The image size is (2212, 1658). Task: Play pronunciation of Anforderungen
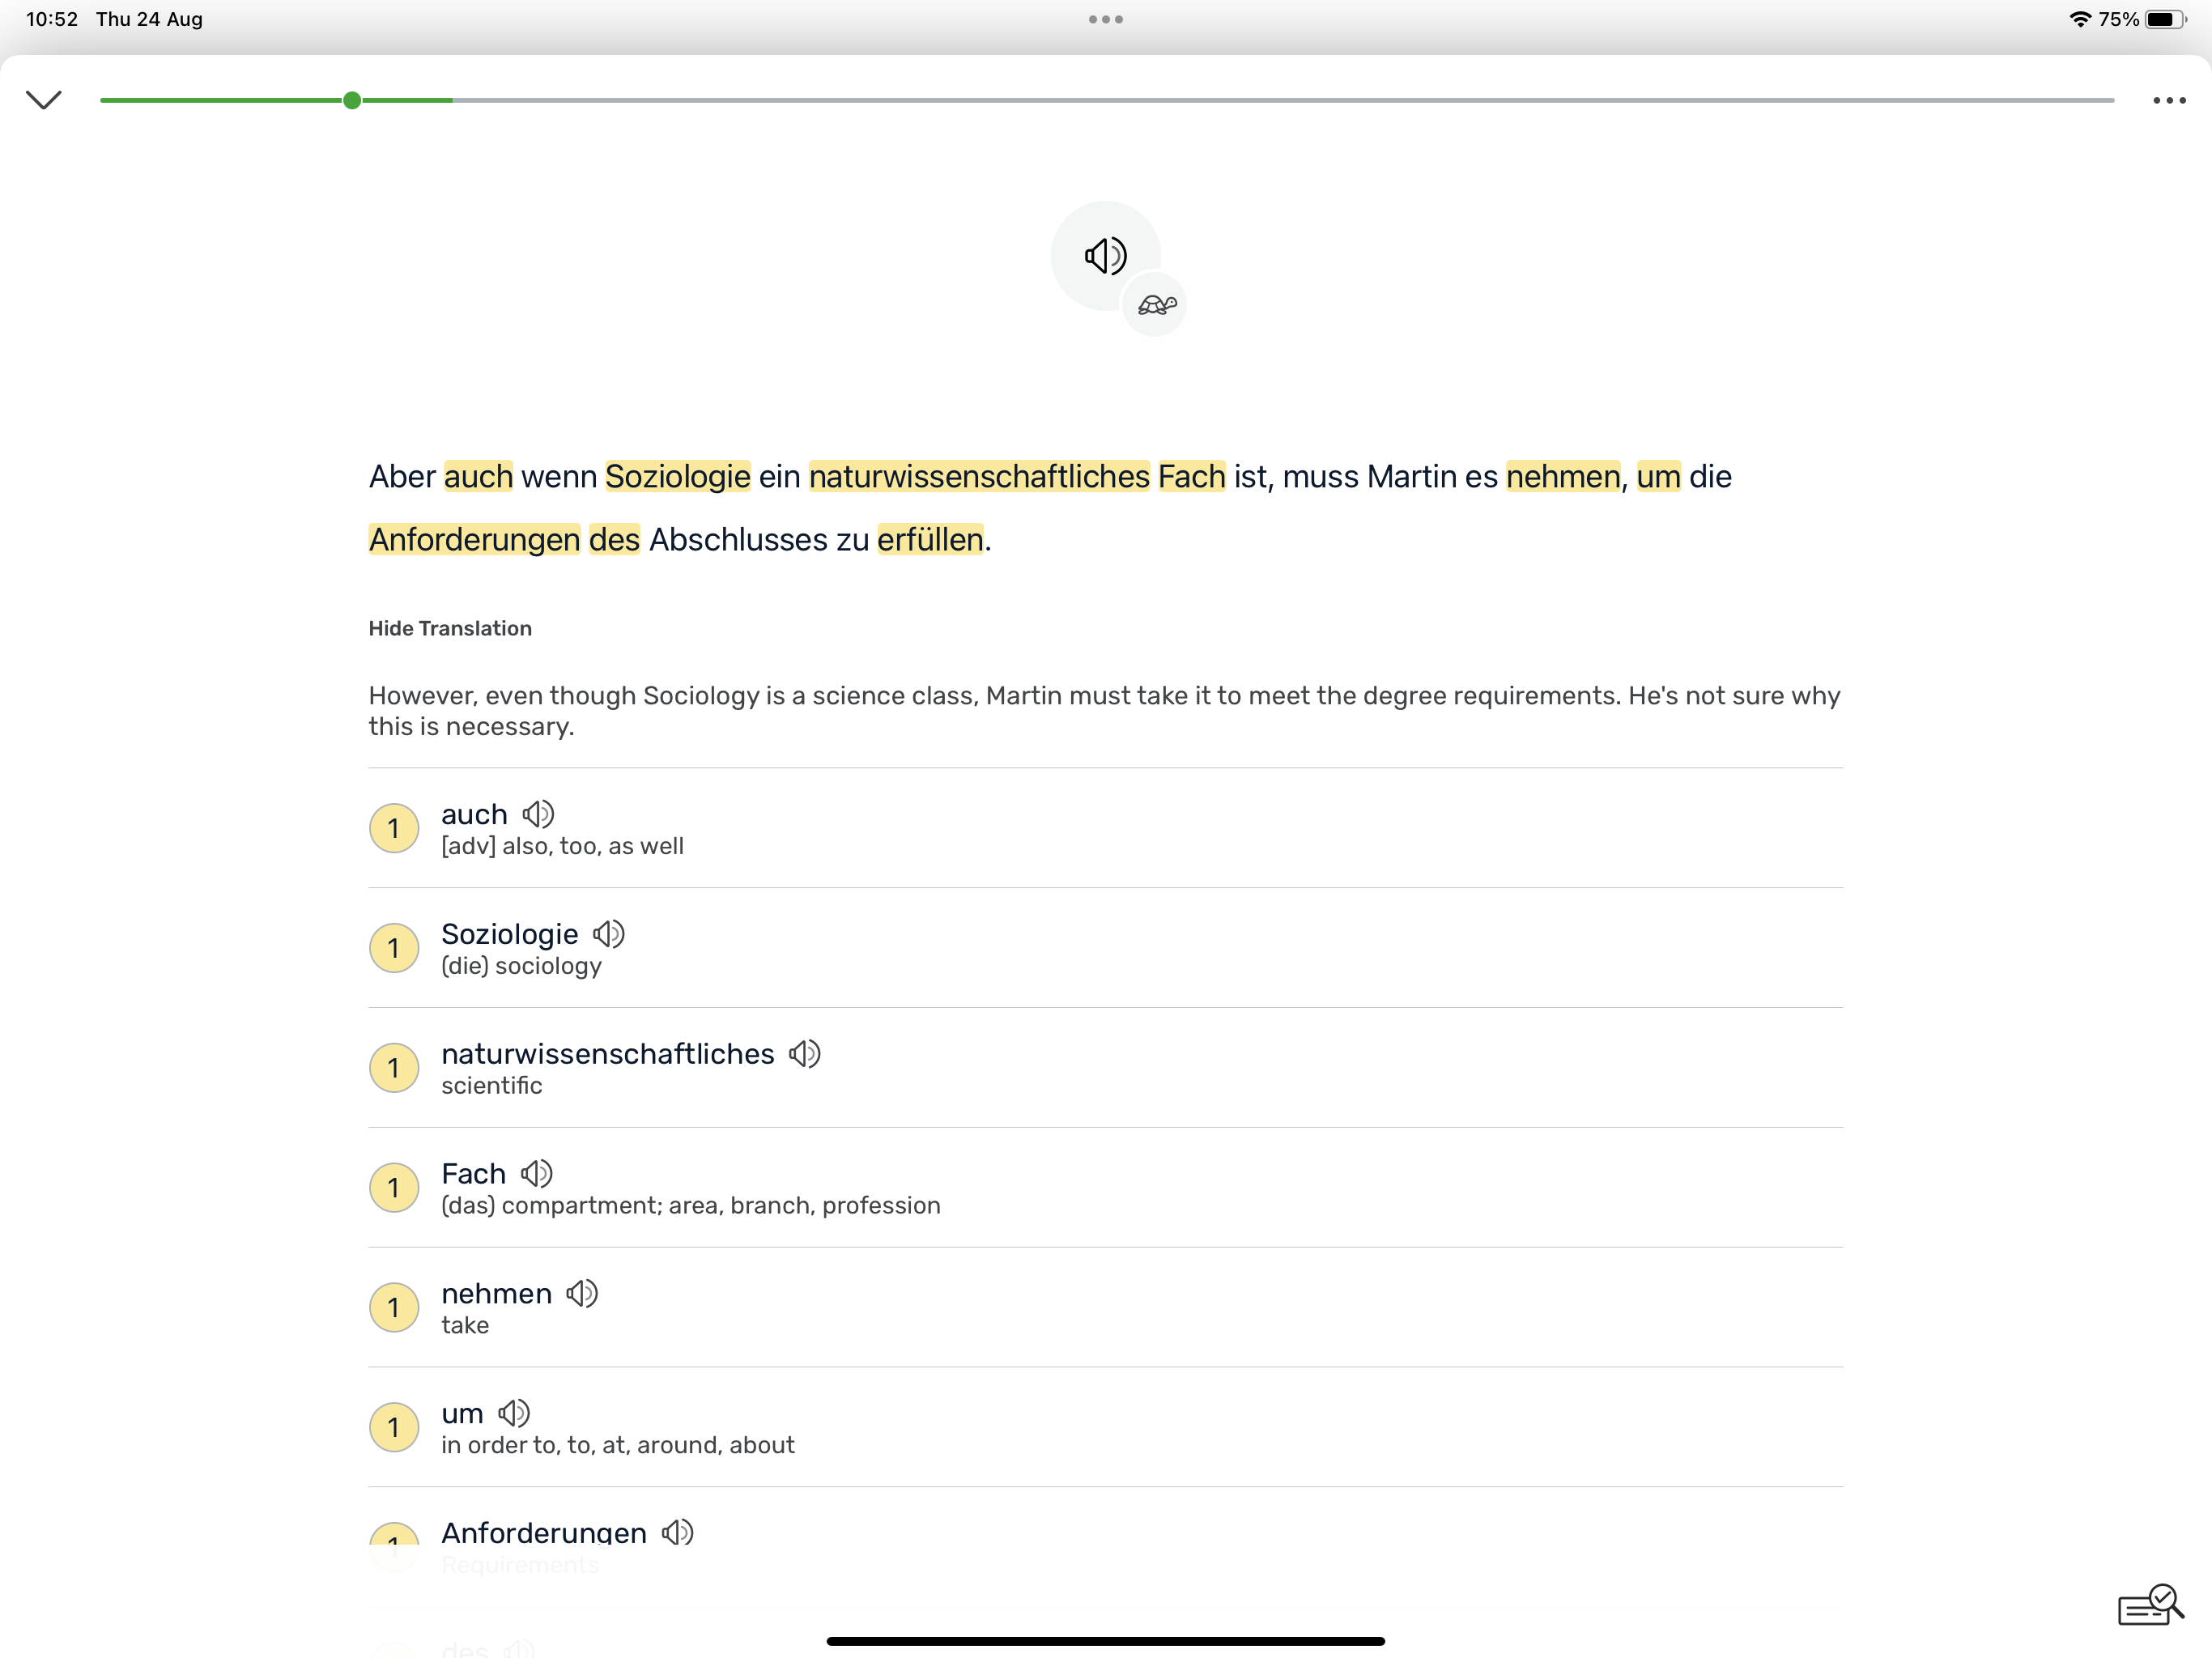coord(677,1532)
